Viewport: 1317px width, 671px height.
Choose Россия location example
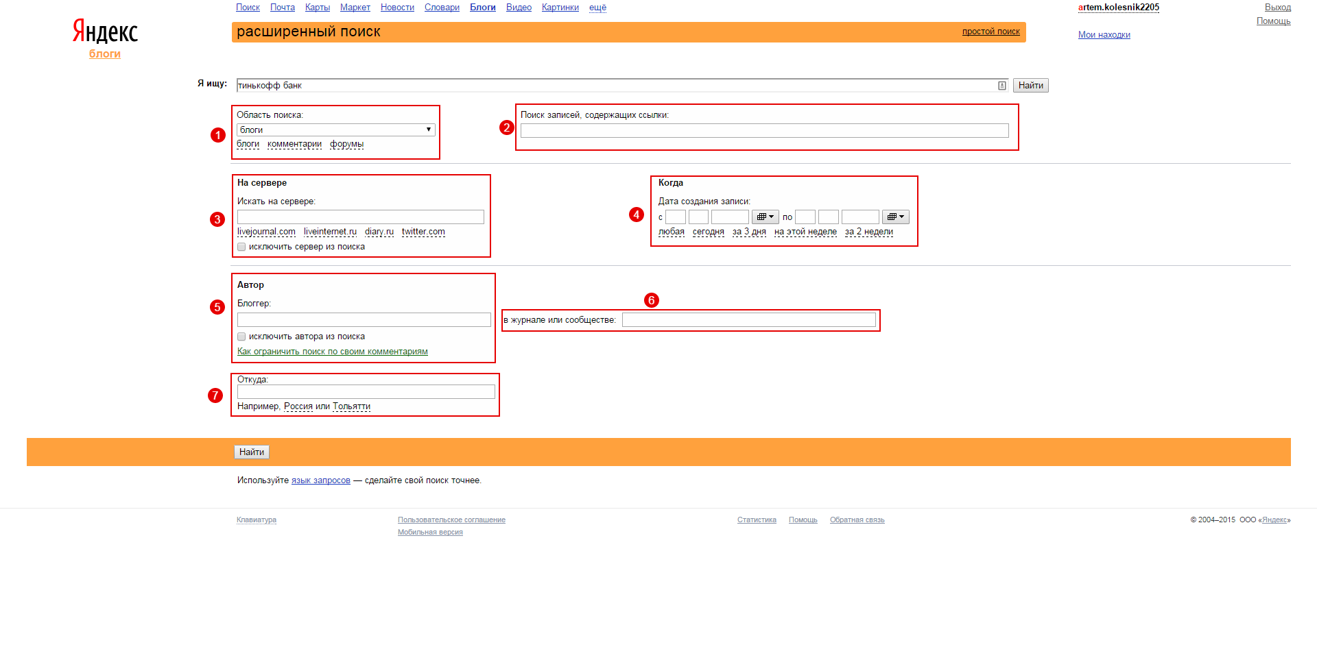click(x=298, y=406)
